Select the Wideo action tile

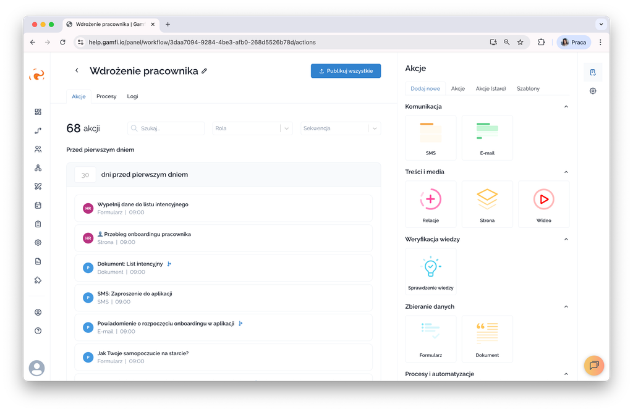tap(543, 204)
